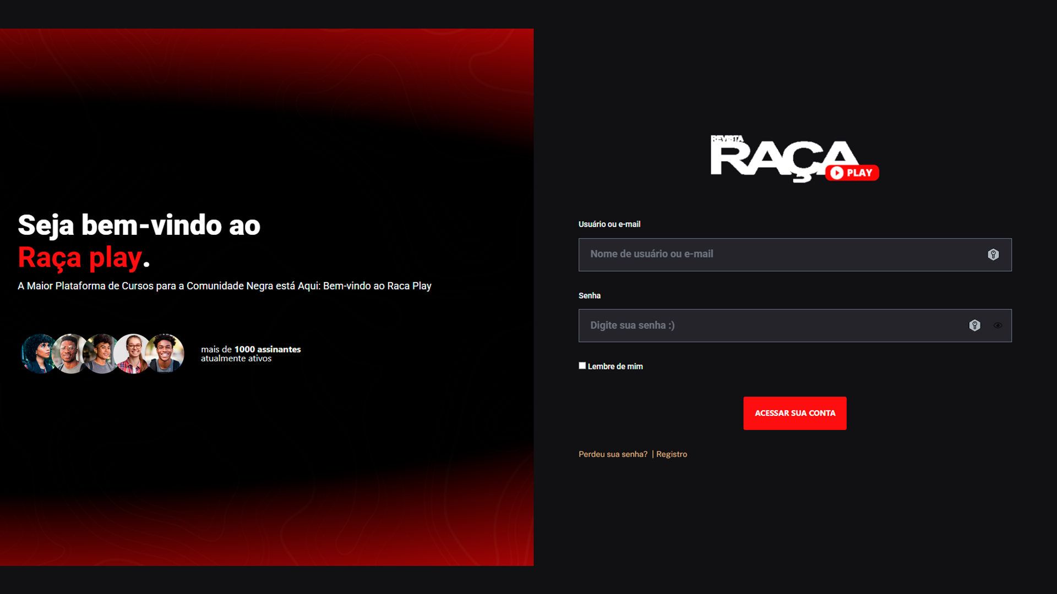The width and height of the screenshot is (1057, 594).
Task: Click the 'mais de 1000 assinantes' text
Action: (251, 349)
